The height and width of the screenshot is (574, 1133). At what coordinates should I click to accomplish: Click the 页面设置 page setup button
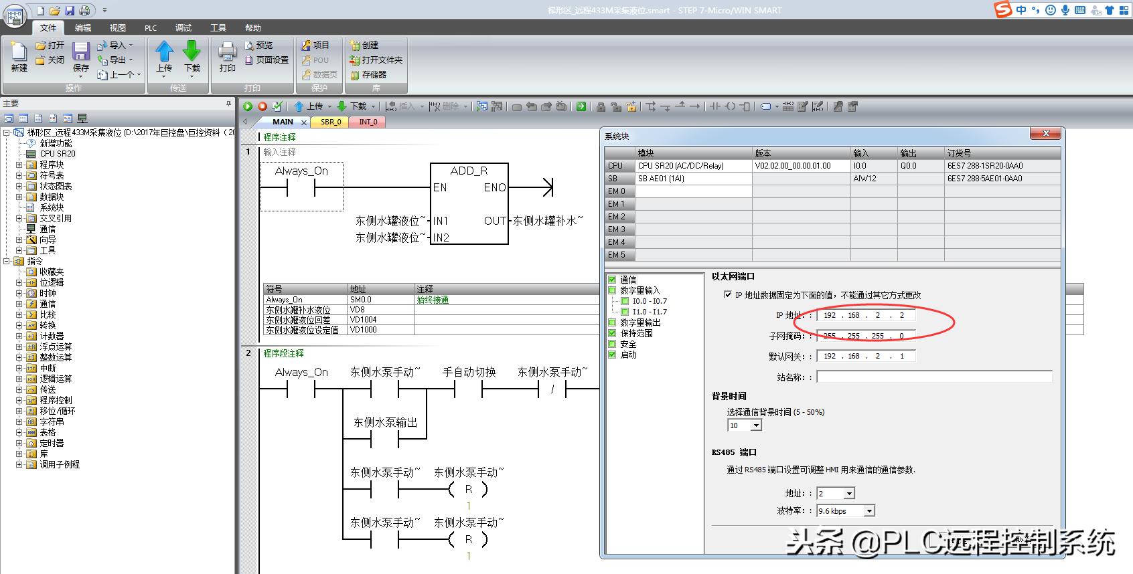pos(267,60)
